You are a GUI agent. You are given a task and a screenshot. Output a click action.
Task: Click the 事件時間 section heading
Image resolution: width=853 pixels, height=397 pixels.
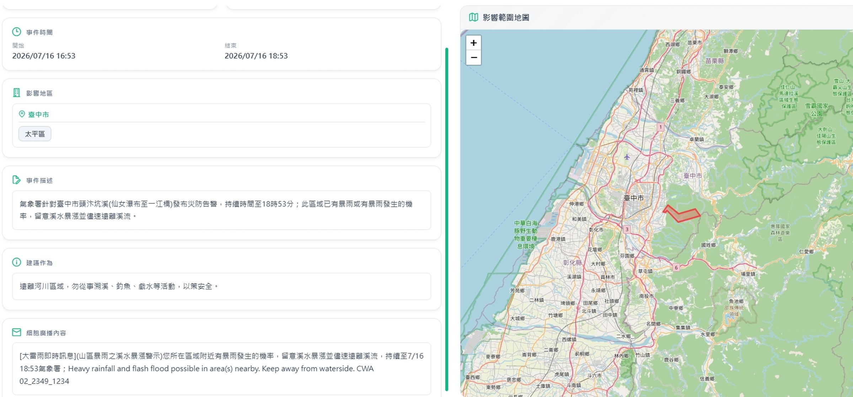coord(39,32)
